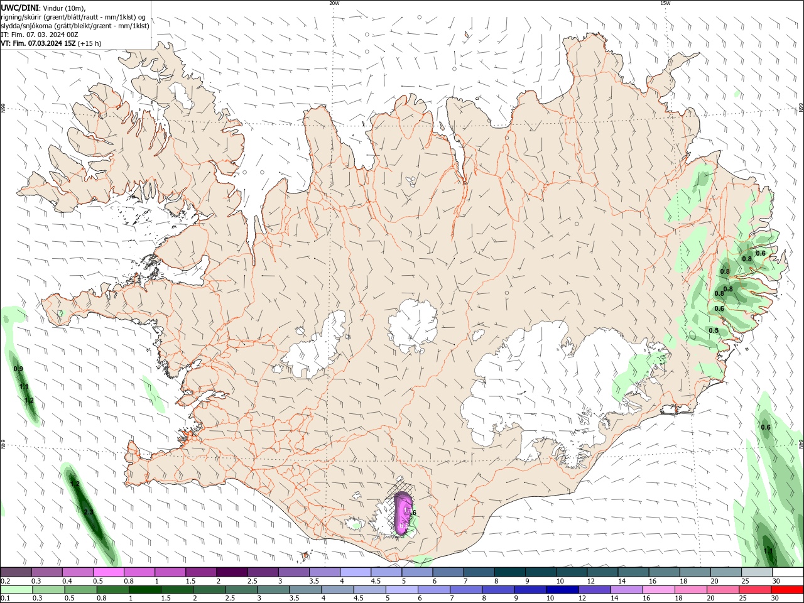Click the '15W' longitude label
Viewport: 804px width, 603px height.
click(665, 3)
